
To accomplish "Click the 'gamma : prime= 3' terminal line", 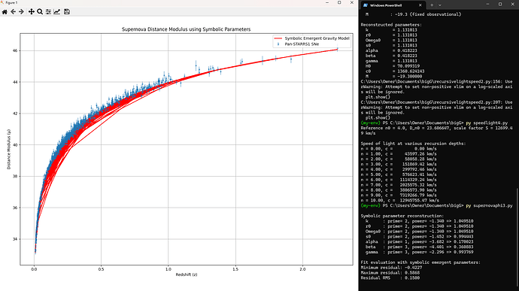I will pyautogui.click(x=420, y=252).
